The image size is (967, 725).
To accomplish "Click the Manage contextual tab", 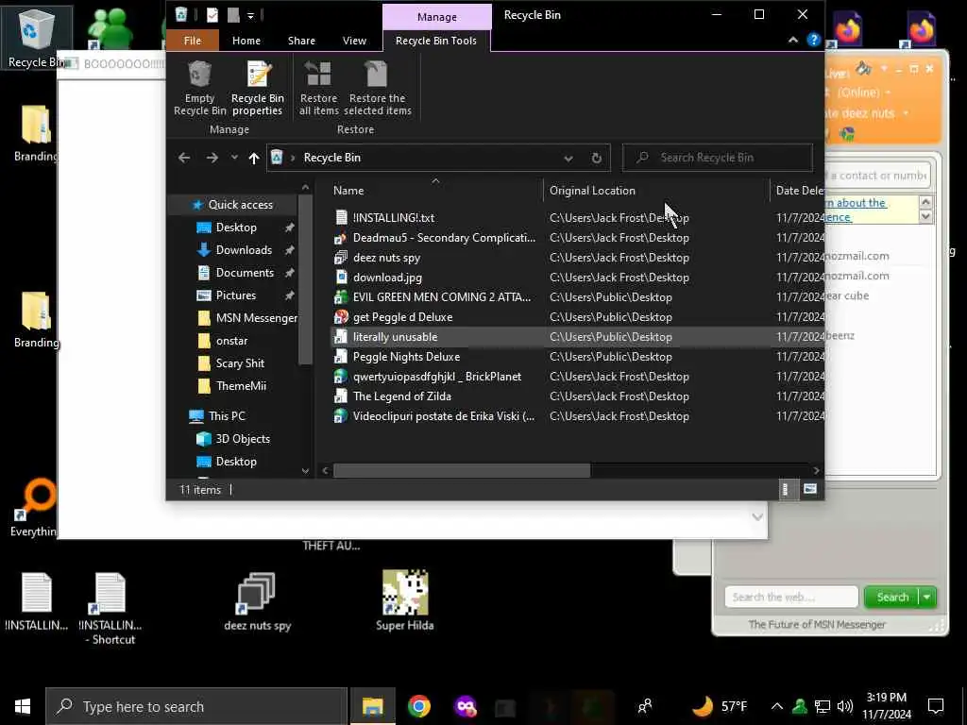I will coord(436,17).
